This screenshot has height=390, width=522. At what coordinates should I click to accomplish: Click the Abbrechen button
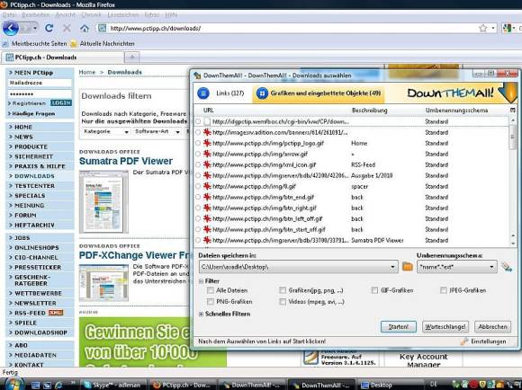click(x=492, y=326)
